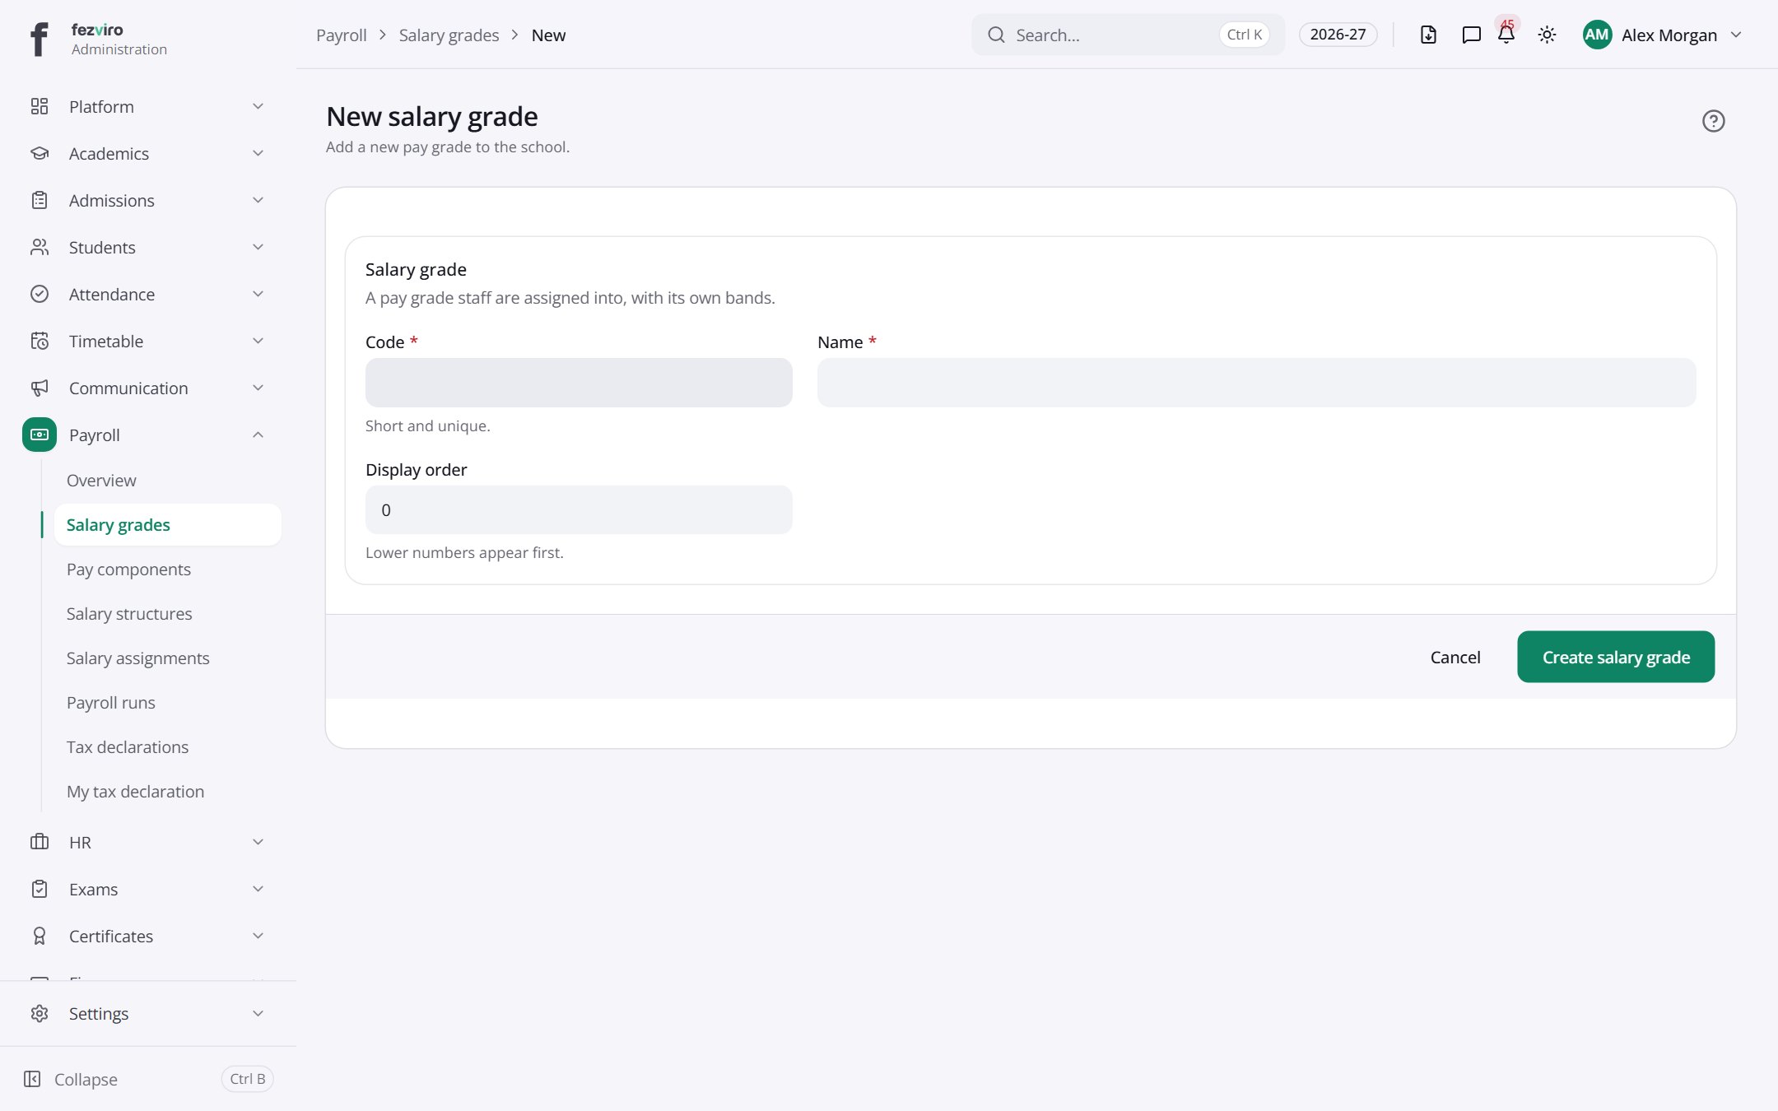Click the HR briefcase icon

click(x=40, y=842)
